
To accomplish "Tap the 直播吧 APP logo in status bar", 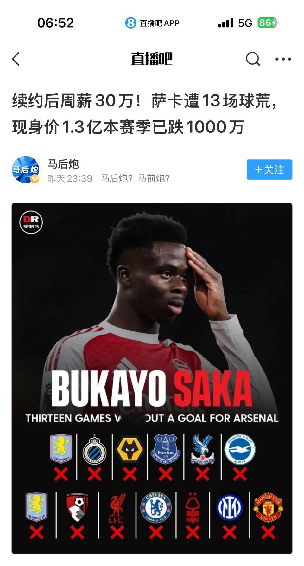I will pyautogui.click(x=152, y=23).
